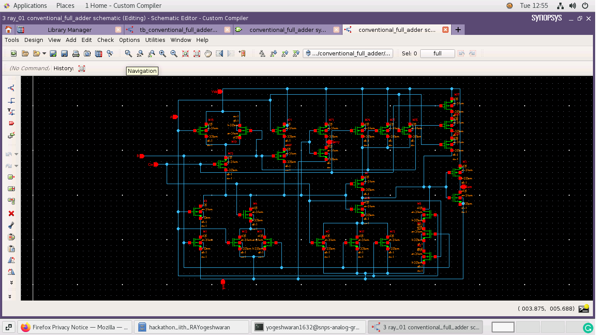
Task: Open the Add menu
Action: coord(71,40)
